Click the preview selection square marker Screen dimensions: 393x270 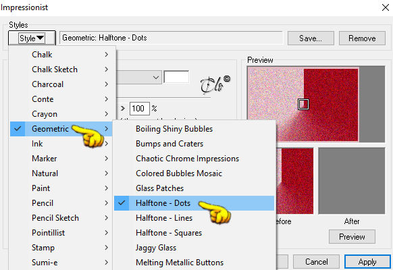click(303, 104)
